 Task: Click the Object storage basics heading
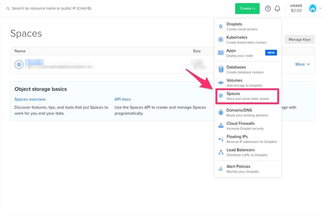click(x=41, y=89)
